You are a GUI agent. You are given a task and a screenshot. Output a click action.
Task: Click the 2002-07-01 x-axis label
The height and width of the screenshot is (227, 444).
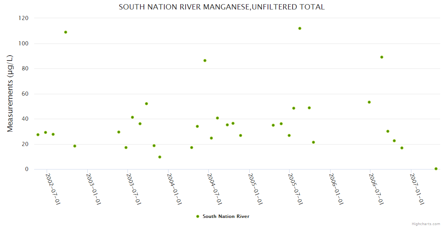[53, 189]
